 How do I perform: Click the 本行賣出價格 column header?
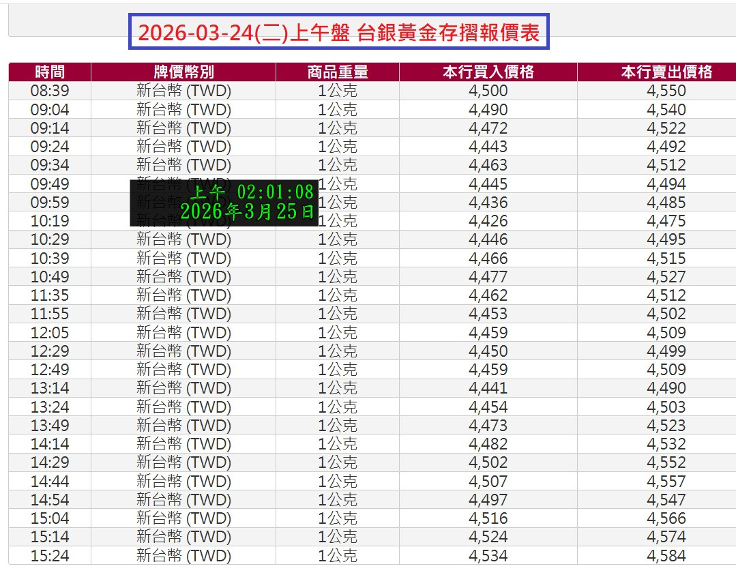tap(666, 72)
